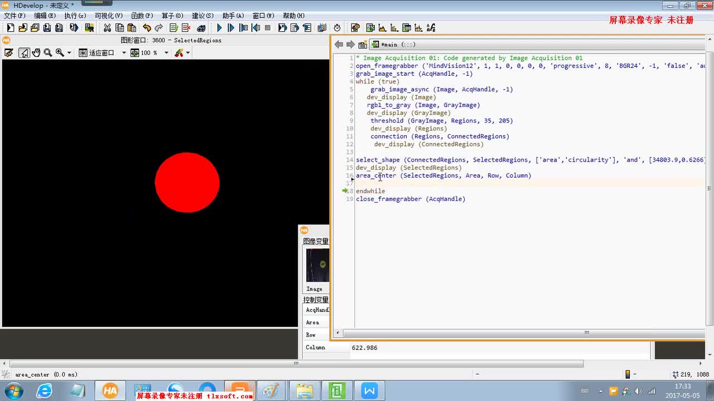This screenshot has height=401, width=714.
Task: Deactivate selected program lines icon
Action: coord(186,28)
